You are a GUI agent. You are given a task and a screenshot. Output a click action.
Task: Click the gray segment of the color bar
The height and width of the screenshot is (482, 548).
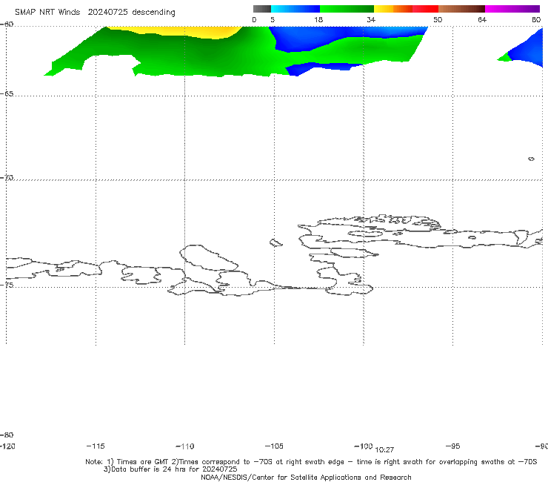261,9
